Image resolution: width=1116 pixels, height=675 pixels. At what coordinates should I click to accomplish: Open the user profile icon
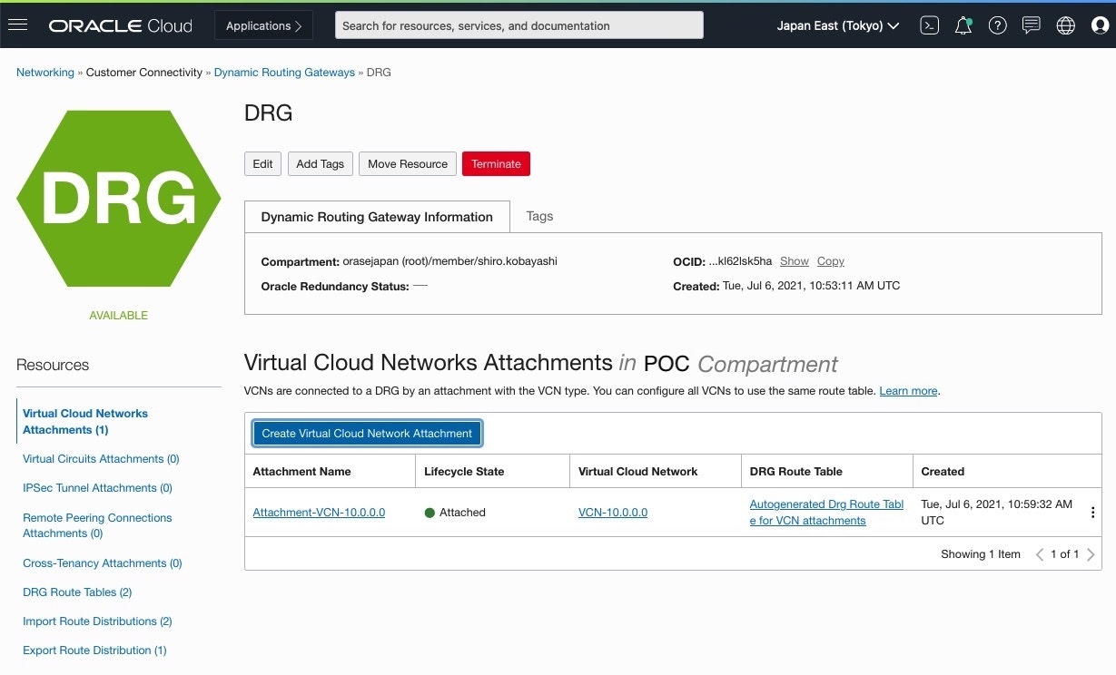[x=1100, y=25]
